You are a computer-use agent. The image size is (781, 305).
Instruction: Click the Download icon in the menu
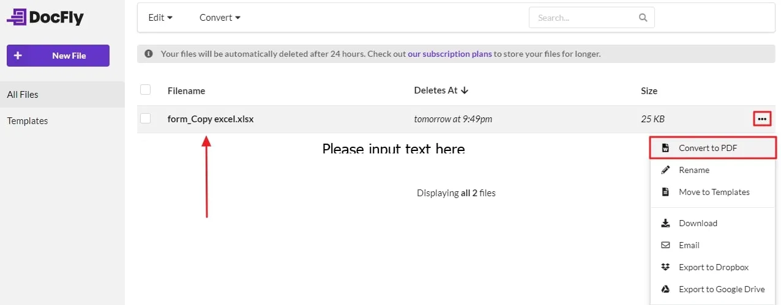coord(665,223)
